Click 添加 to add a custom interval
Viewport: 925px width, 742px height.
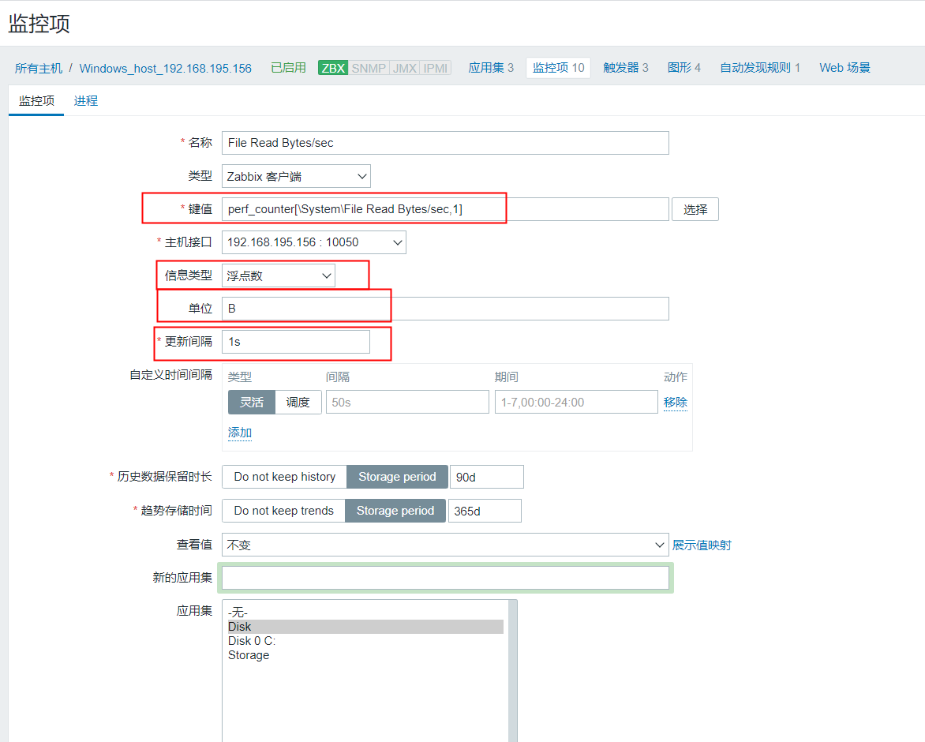(240, 433)
